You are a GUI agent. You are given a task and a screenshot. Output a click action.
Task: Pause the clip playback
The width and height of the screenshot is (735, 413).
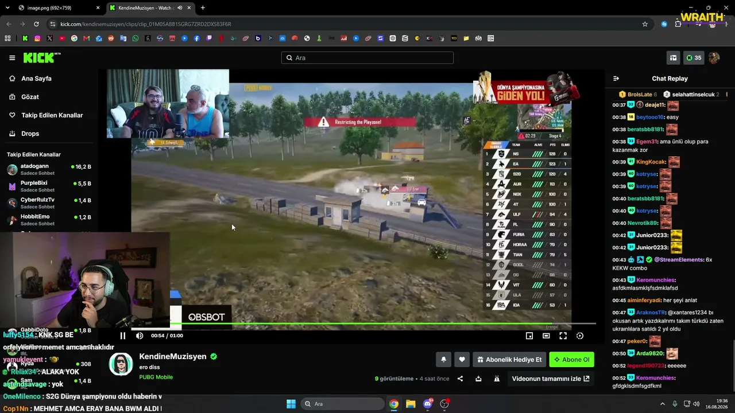[123, 336]
